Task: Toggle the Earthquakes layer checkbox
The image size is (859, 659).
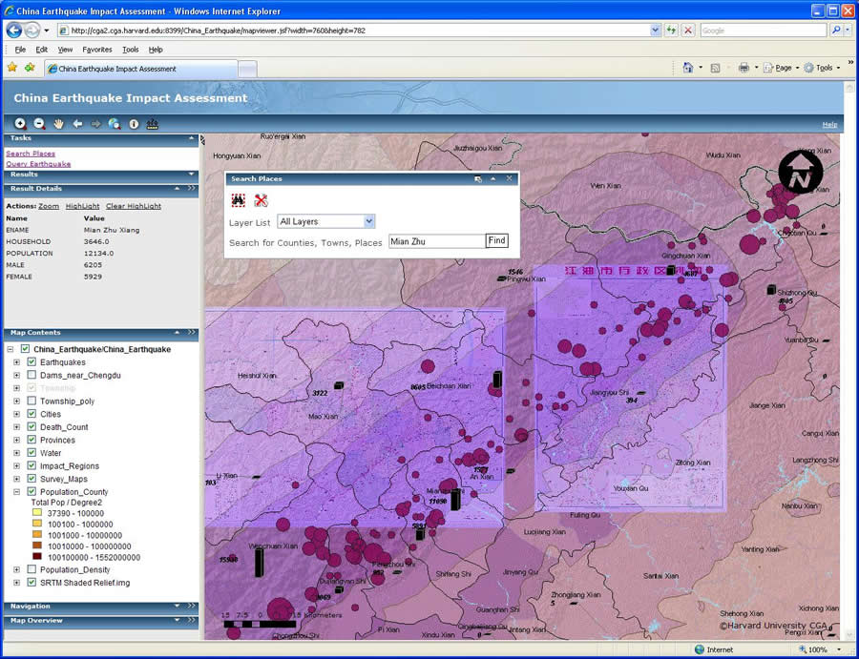Action: 31,361
